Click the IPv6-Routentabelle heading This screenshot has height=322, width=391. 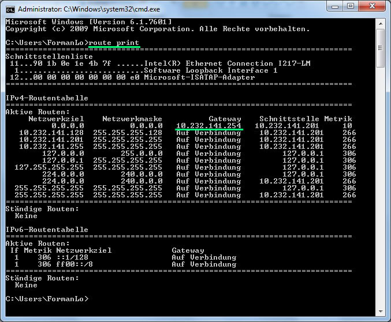(47, 230)
